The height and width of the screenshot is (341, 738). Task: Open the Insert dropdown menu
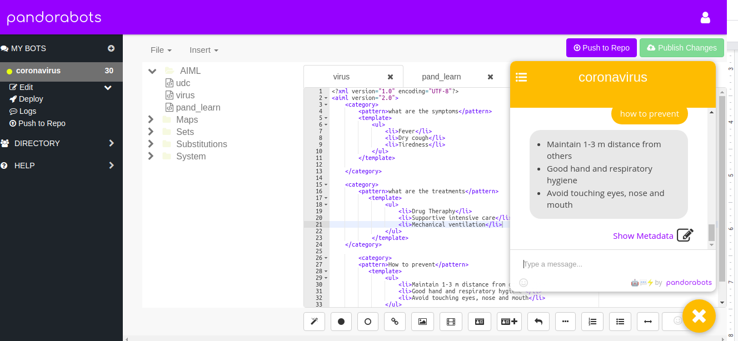(x=204, y=50)
